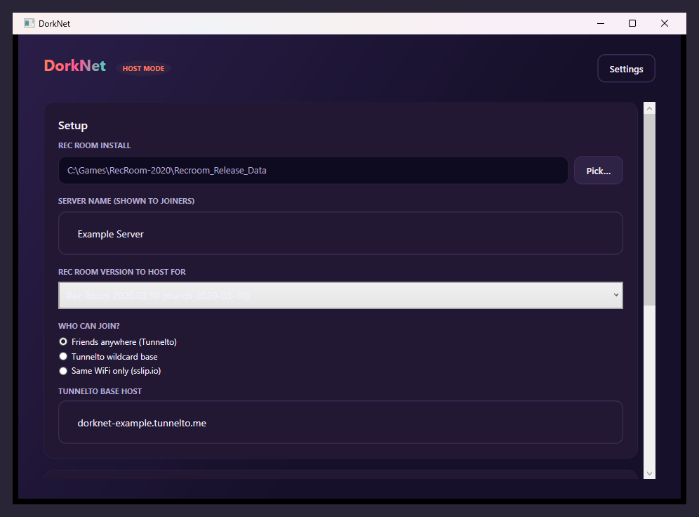The image size is (699, 517).
Task: Open the Settings button
Action: point(626,69)
